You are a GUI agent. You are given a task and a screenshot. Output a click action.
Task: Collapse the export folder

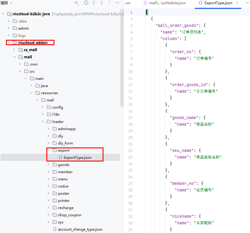(x=49, y=150)
